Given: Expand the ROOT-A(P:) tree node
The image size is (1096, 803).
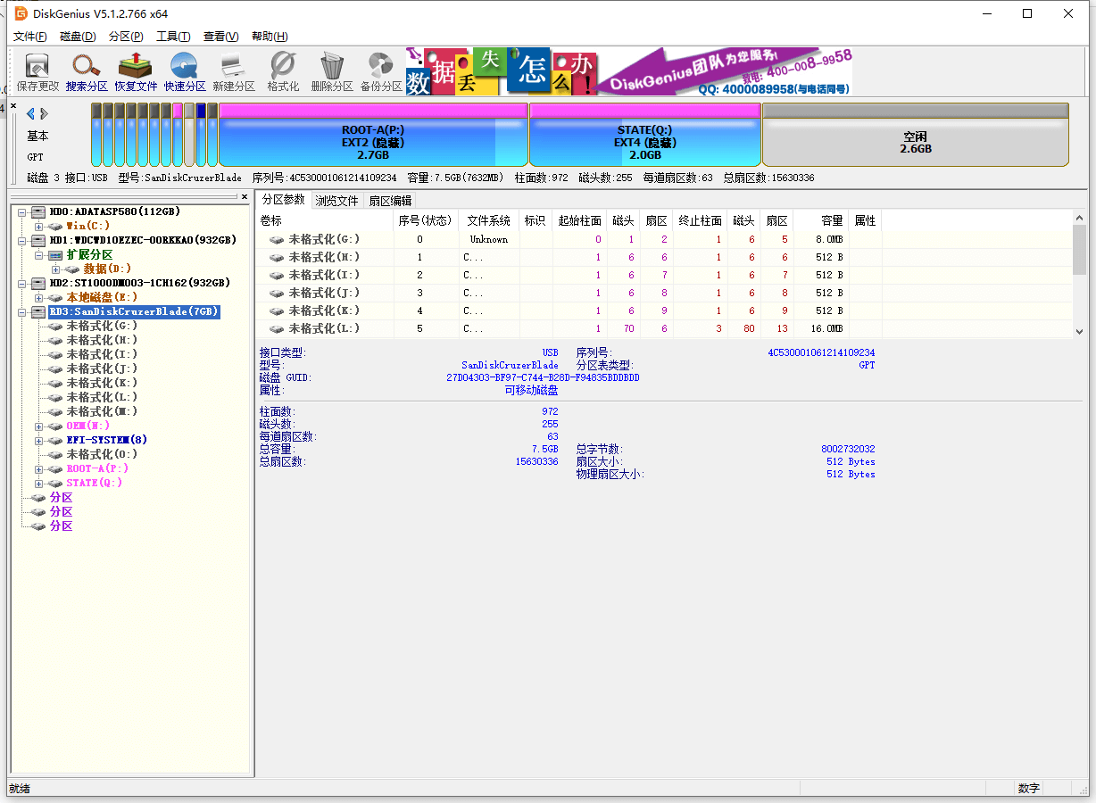Looking at the screenshot, I should coord(38,469).
